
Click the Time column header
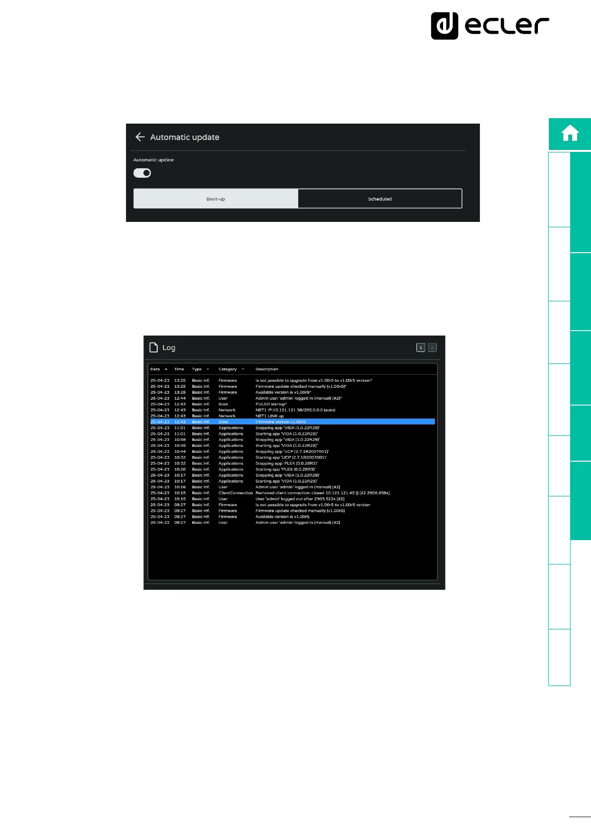pos(179,369)
